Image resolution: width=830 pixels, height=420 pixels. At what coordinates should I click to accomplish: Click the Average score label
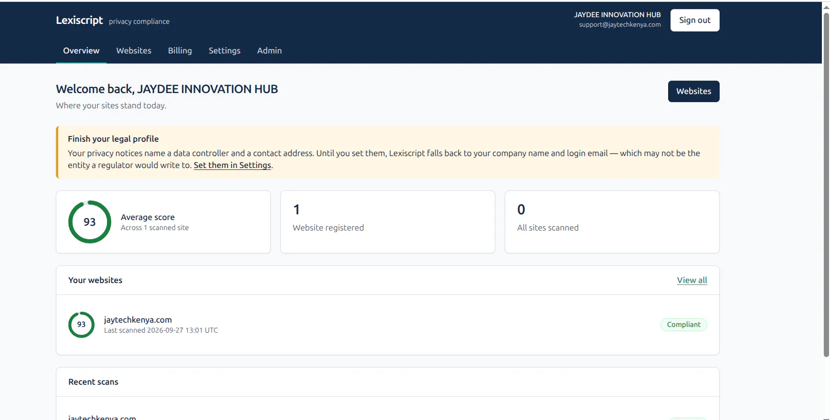[148, 217]
